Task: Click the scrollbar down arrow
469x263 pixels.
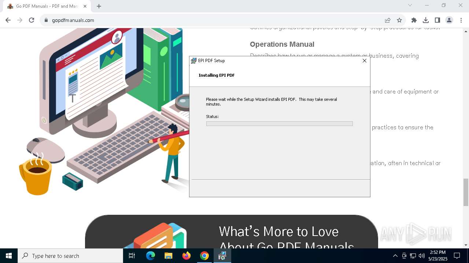Action: point(466,245)
